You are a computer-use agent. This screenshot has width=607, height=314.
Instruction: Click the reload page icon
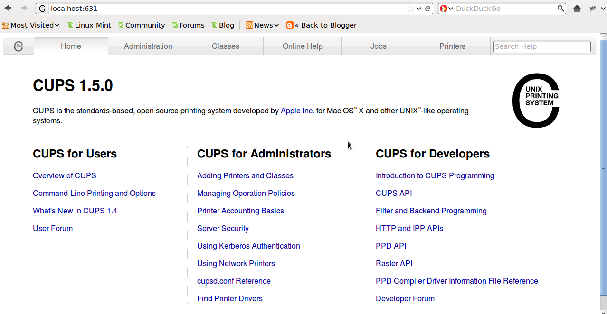(428, 9)
